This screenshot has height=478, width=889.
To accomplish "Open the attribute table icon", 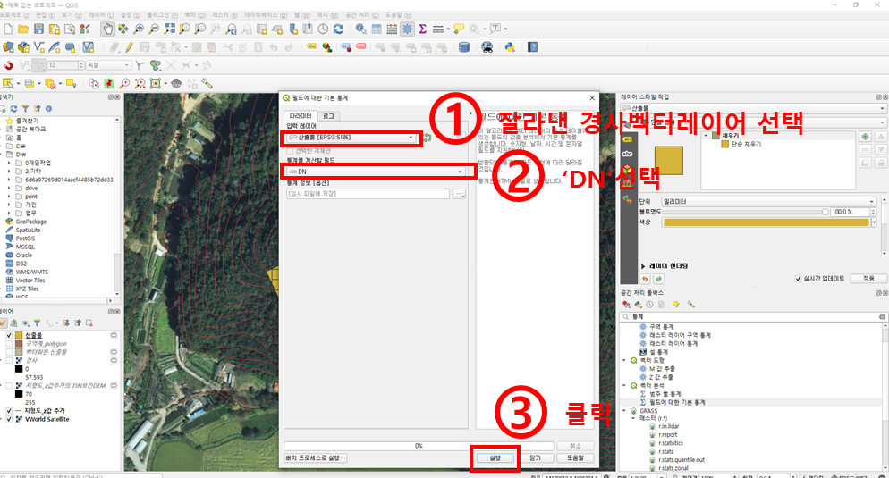I will click(377, 29).
